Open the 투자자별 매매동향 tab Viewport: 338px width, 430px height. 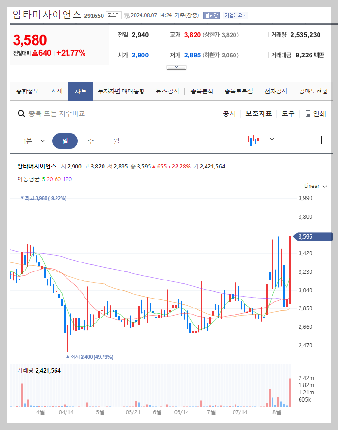[121, 91]
